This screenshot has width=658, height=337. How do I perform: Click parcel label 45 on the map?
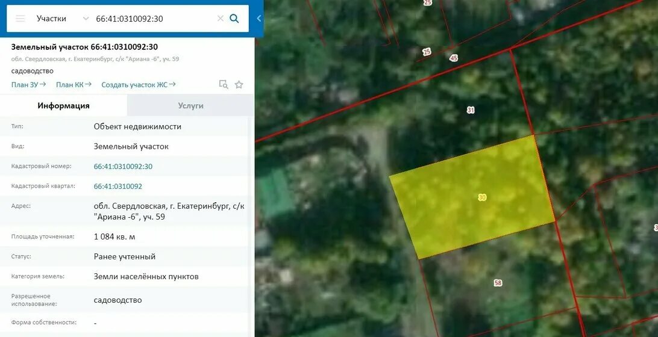click(x=453, y=58)
